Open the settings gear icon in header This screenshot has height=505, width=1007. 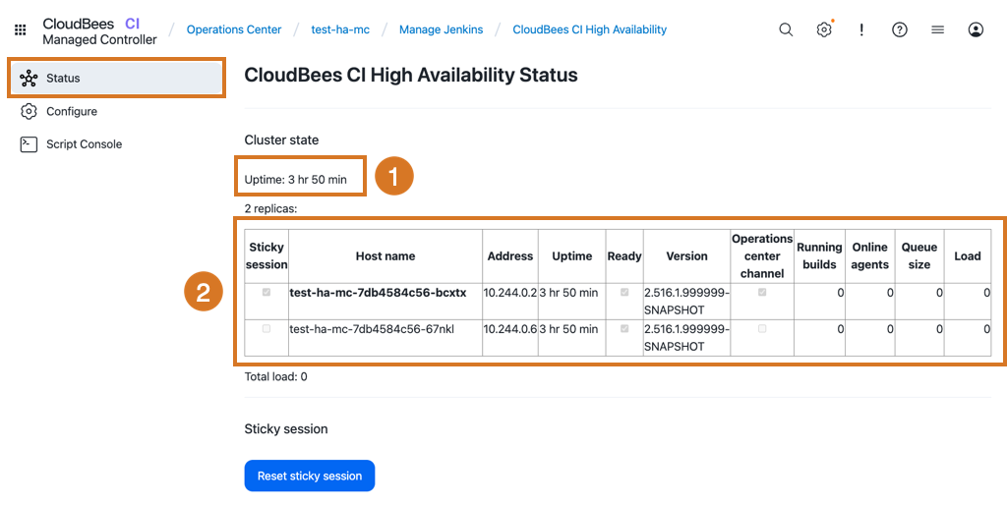click(x=824, y=29)
